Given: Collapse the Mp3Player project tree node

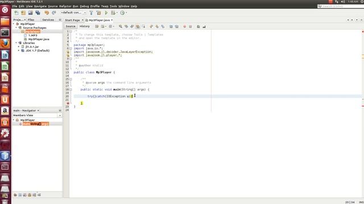Looking at the screenshot, I should pyautogui.click(x=14, y=24).
